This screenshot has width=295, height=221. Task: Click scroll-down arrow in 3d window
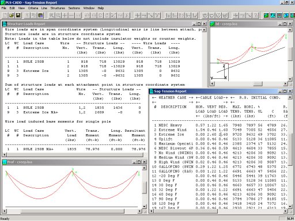pyautogui.click(x=290, y=79)
